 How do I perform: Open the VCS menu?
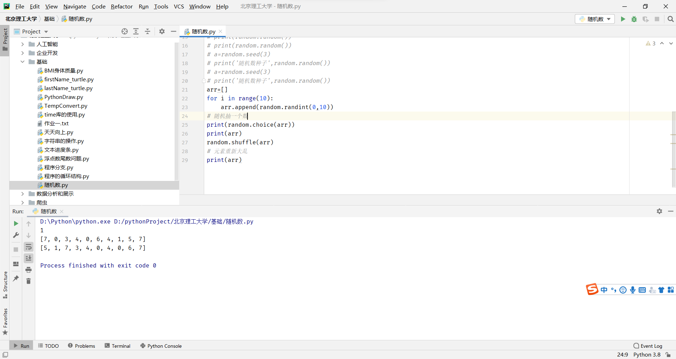point(179,6)
